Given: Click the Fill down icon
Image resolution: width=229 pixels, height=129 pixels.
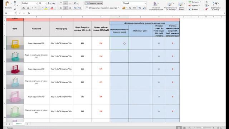Looking at the screenshot, I should click(x=206, y=6).
